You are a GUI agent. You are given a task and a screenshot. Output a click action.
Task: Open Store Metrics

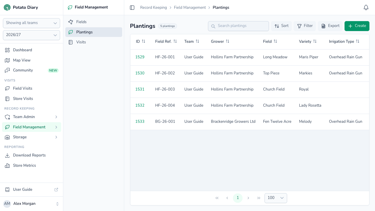pyautogui.click(x=31, y=166)
